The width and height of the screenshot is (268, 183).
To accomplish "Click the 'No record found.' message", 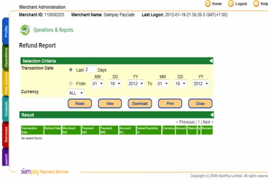I will coord(32,138).
